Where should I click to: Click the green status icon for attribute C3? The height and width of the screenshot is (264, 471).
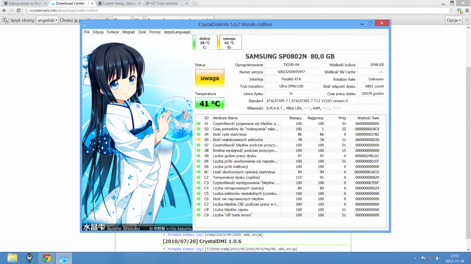[x=199, y=183]
